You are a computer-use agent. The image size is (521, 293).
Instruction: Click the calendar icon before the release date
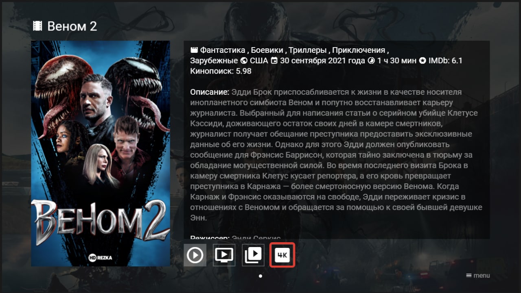pyautogui.click(x=275, y=61)
